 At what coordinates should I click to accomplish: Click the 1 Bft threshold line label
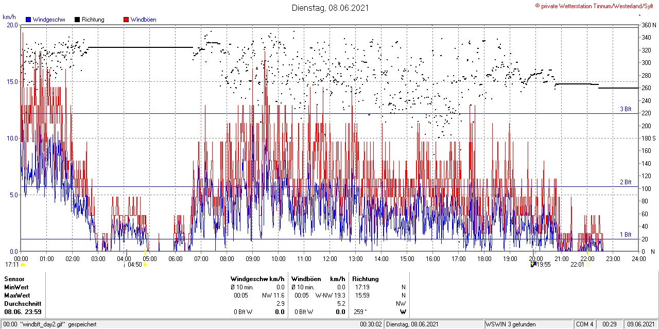(626, 235)
